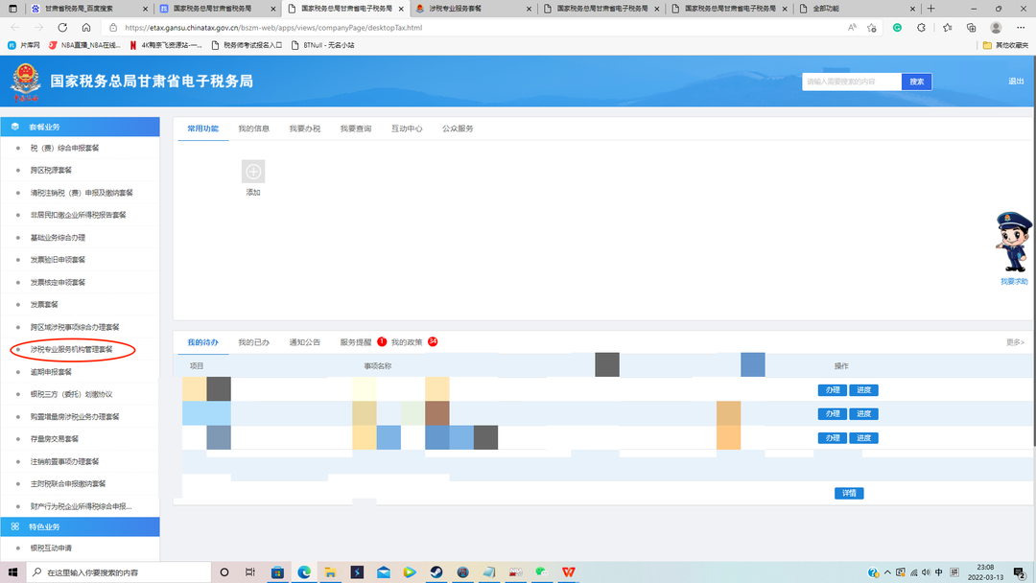Open the browser three-dot settings menu
This screenshot has width=1036, height=583.
1021,28
